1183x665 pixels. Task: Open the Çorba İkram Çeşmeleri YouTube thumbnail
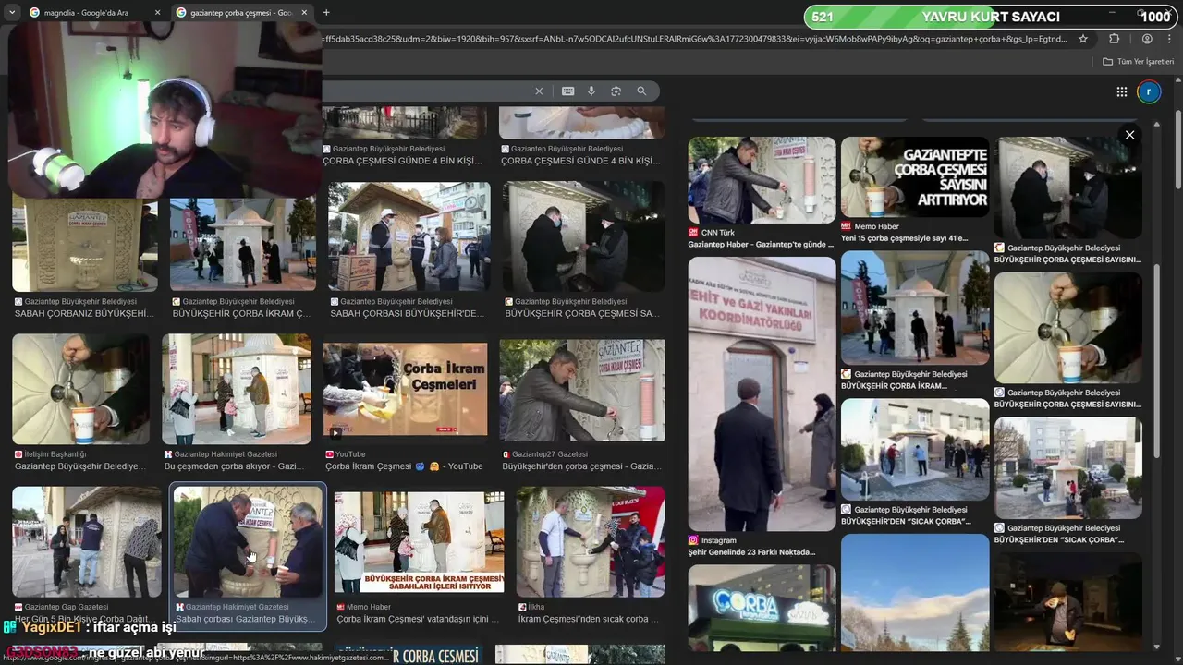pos(405,389)
